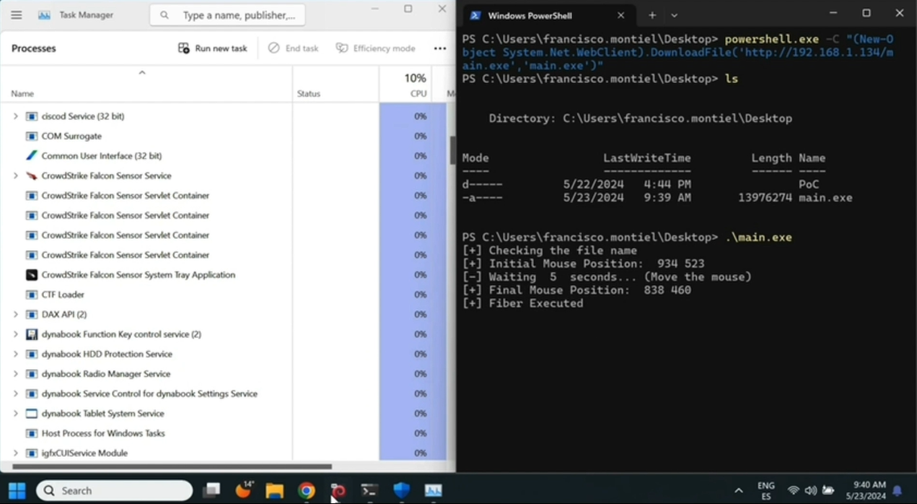The width and height of the screenshot is (917, 504).
Task: Open the red swirl app on taskbar
Action: (338, 491)
